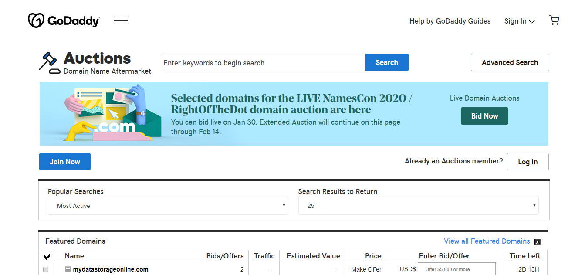
Task: Sort table by Time Left column
Action: [525, 256]
